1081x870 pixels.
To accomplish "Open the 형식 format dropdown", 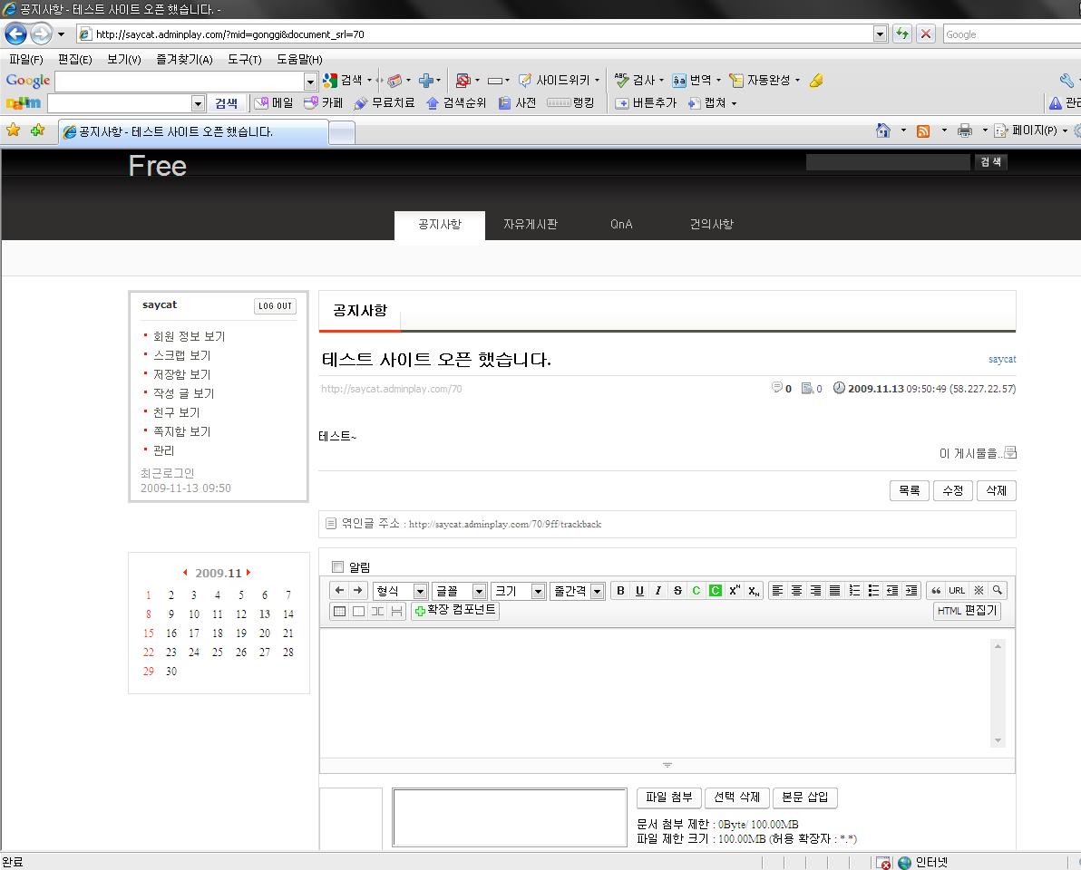I will 400,591.
